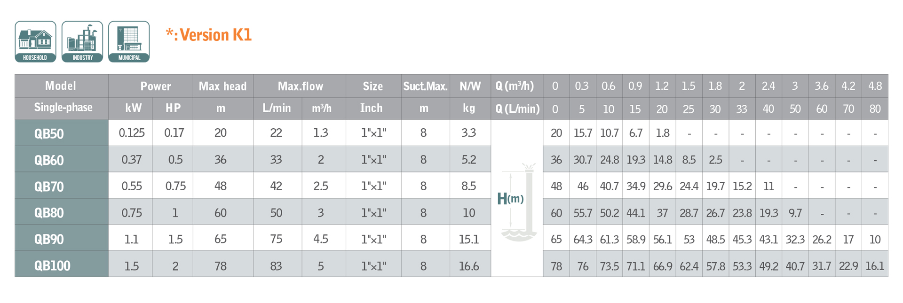Screen dimensions: 903x303
Task: Click the Q (m³/h) header cell
Action: coord(515,86)
